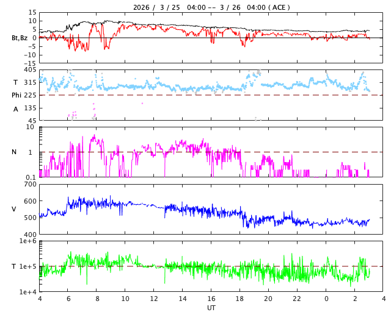Click the UT label below the time axis

coord(211,308)
